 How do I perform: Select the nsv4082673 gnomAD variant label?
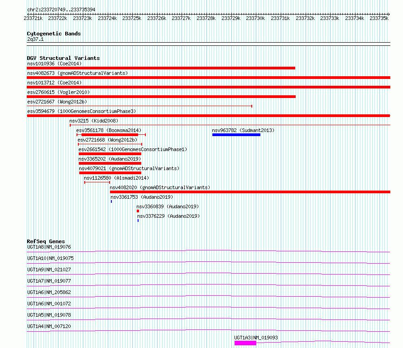click(77, 73)
